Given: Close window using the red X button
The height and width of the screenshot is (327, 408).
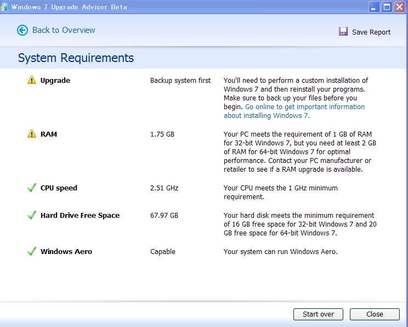Looking at the screenshot, I should coord(399,7).
